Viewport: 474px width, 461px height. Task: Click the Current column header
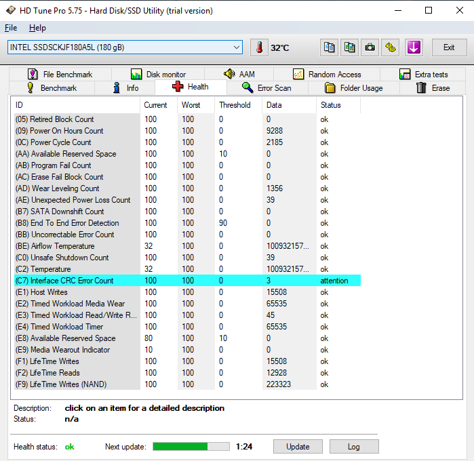(x=159, y=105)
